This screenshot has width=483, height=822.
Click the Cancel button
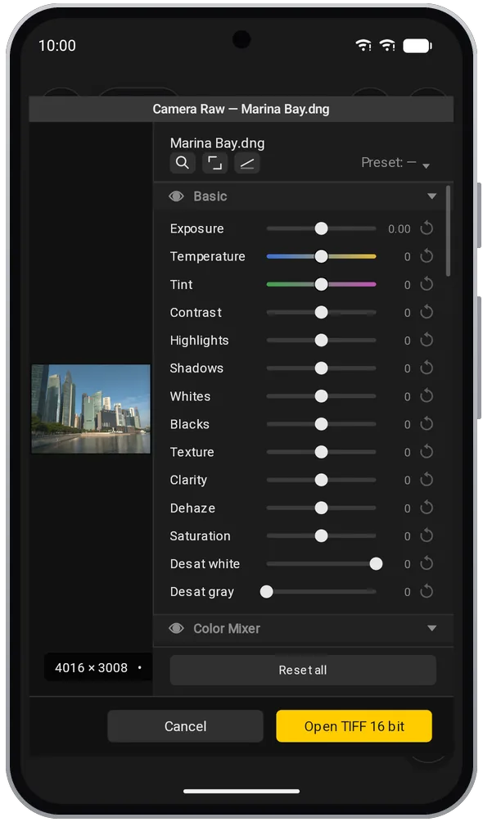(185, 726)
